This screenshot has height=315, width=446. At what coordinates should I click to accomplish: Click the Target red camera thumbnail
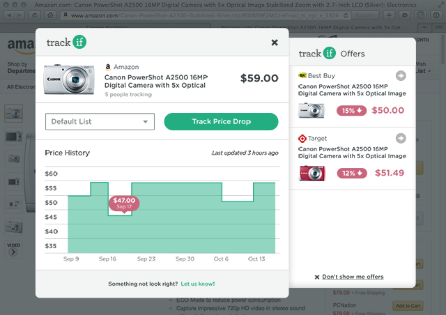point(312,173)
